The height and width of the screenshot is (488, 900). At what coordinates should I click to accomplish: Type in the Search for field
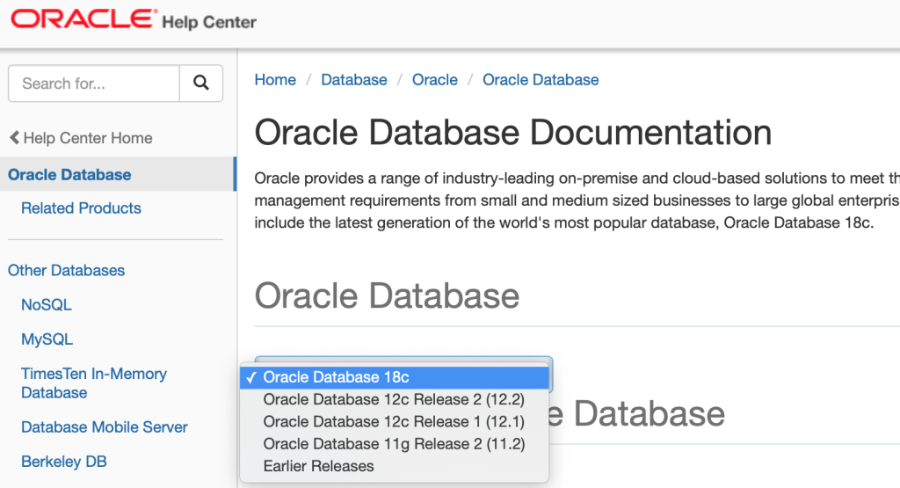click(x=93, y=84)
